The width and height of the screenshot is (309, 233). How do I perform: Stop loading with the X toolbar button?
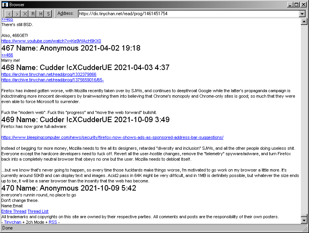[x=25, y=14]
